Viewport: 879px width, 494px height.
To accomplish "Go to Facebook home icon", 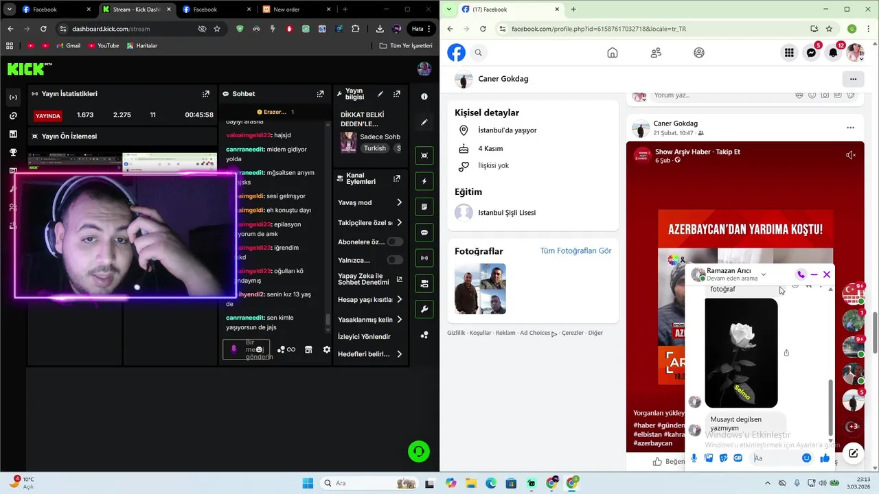I will [613, 53].
